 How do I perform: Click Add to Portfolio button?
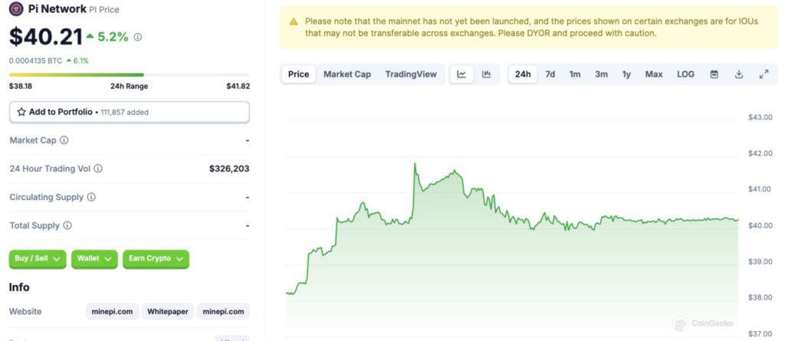pyautogui.click(x=129, y=112)
